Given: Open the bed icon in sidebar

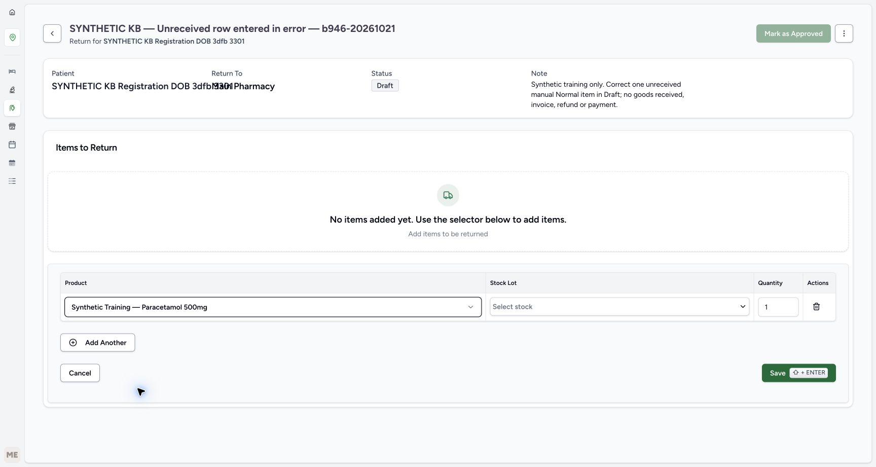Looking at the screenshot, I should coord(12,71).
